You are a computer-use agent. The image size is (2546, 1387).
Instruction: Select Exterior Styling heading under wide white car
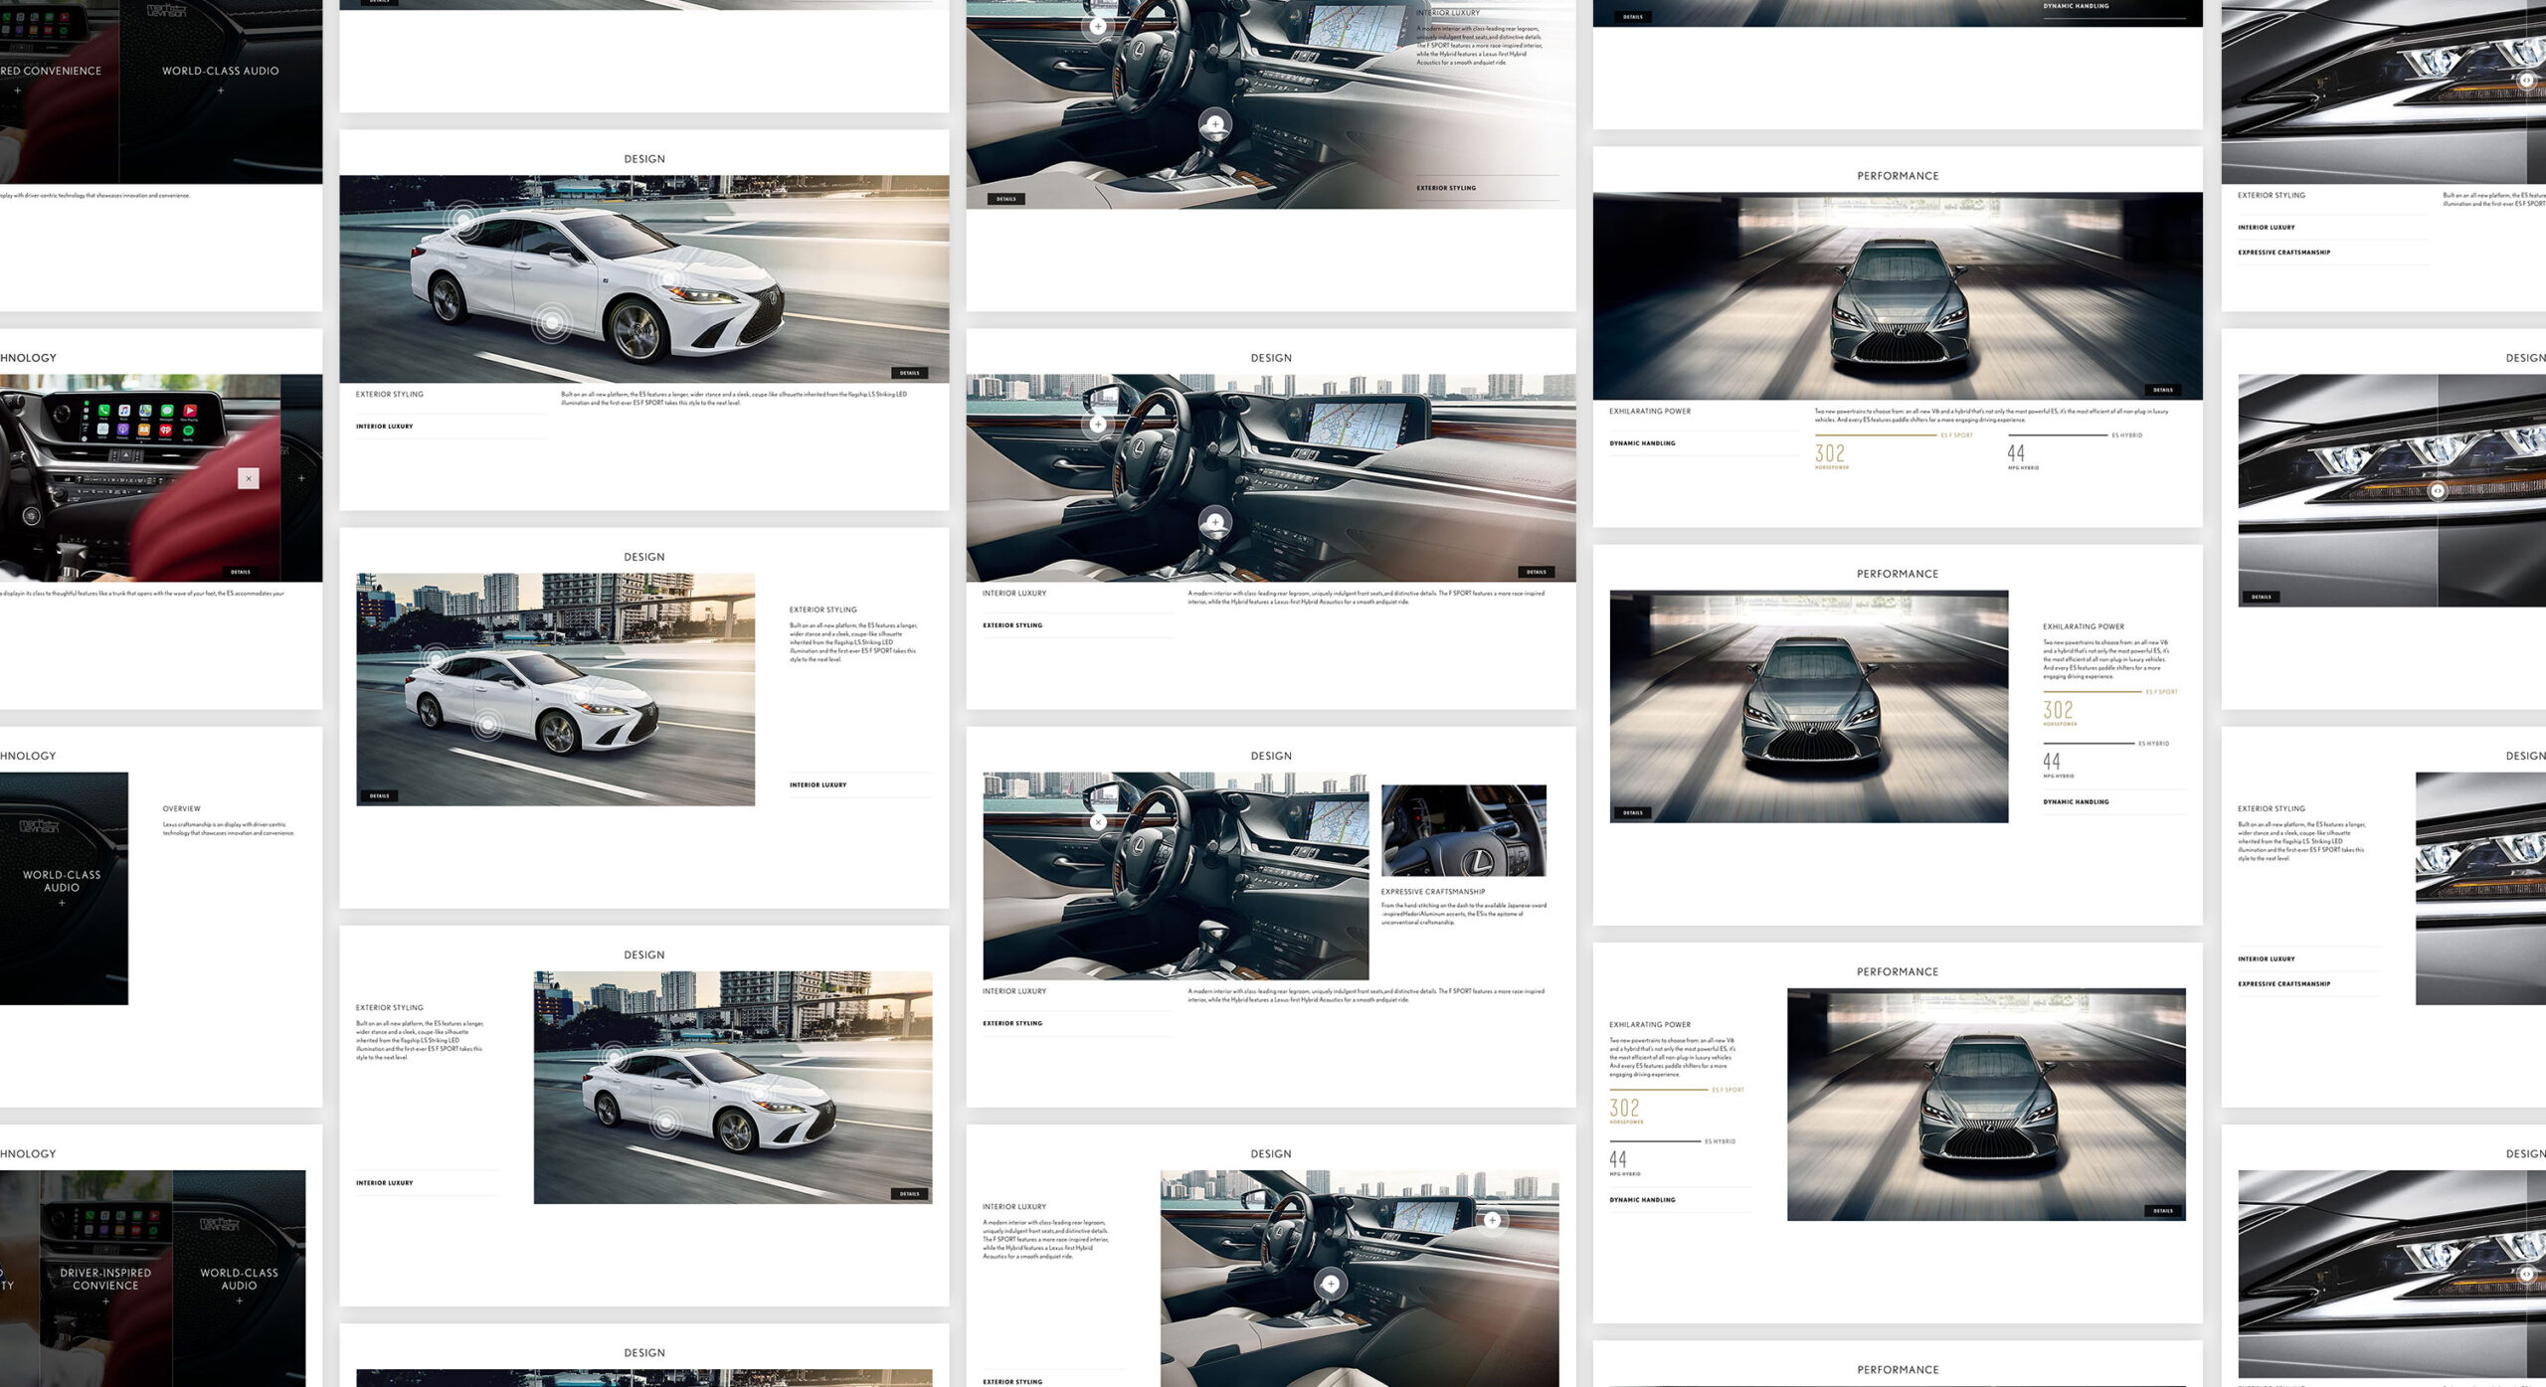click(390, 395)
